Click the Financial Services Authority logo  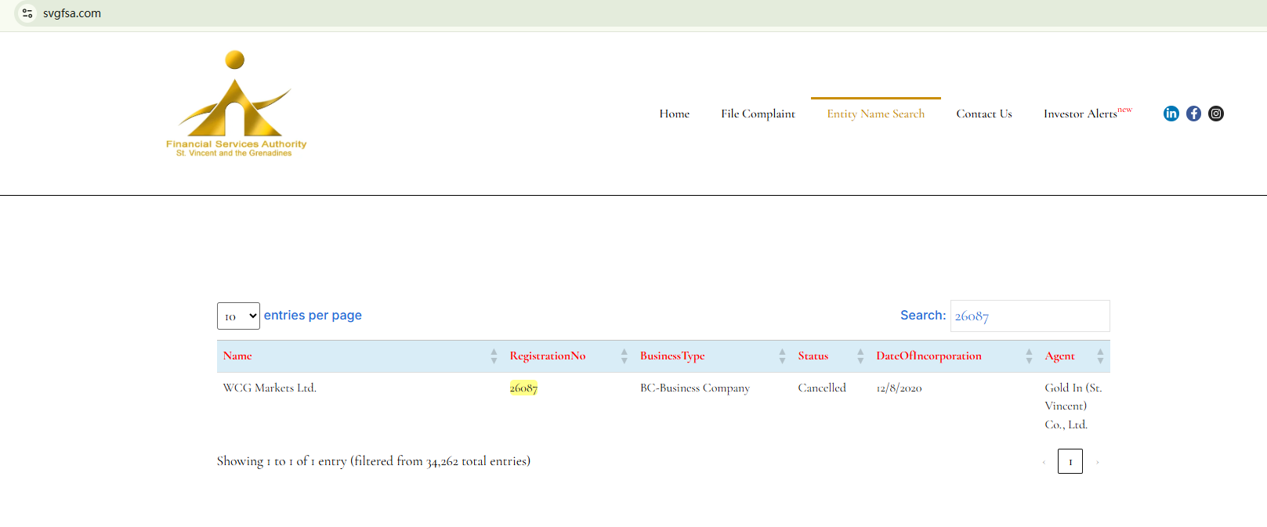[236, 105]
